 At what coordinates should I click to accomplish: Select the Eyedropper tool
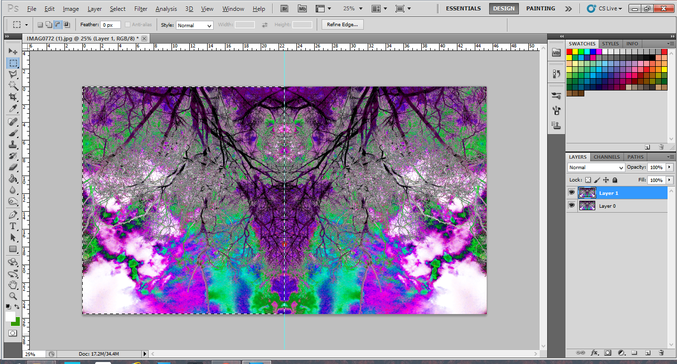click(13, 108)
